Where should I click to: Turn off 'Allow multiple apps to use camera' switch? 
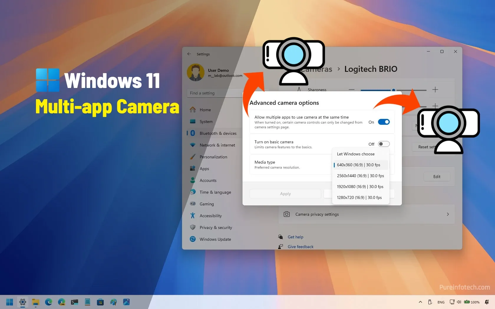[384, 122]
